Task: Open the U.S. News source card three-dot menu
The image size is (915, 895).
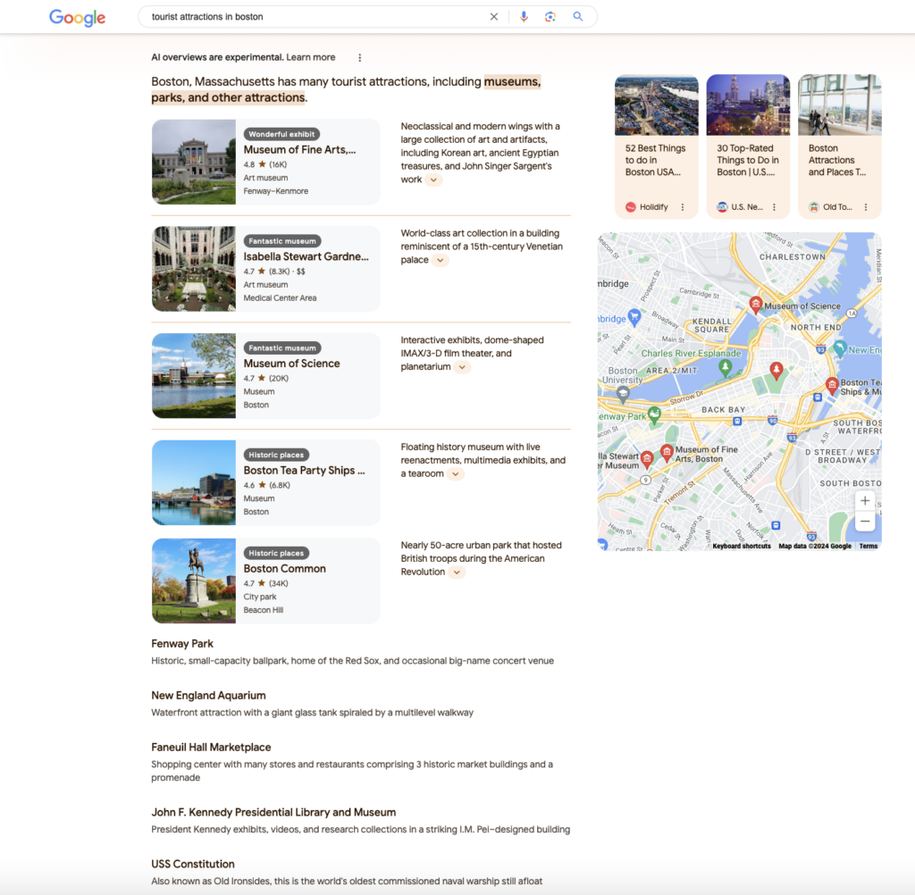Action: pyautogui.click(x=774, y=207)
